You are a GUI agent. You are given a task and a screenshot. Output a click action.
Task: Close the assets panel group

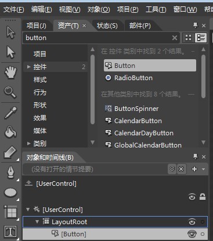204,26
